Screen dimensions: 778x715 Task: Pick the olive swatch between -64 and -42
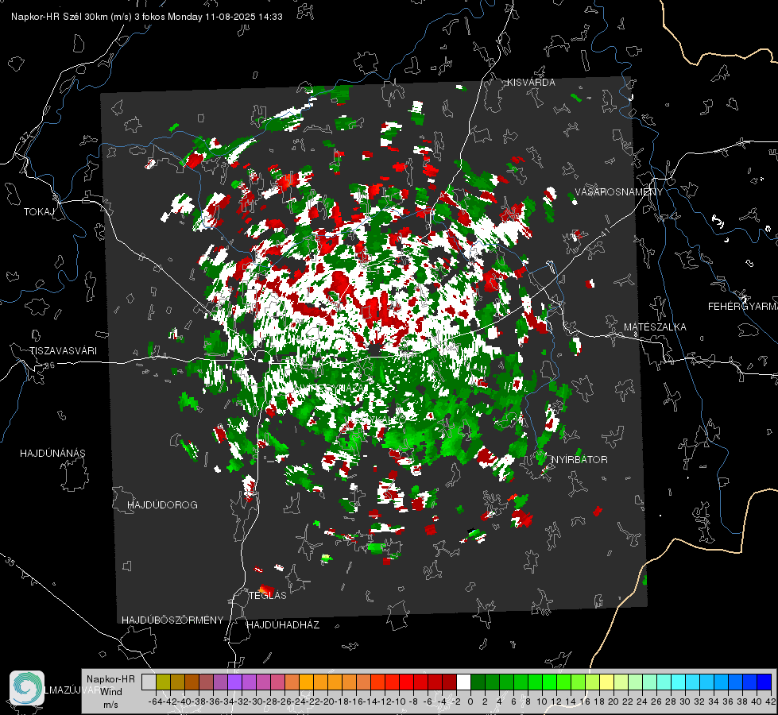coord(163,682)
